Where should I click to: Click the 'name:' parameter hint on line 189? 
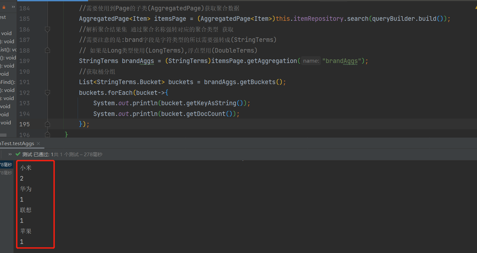[311, 61]
